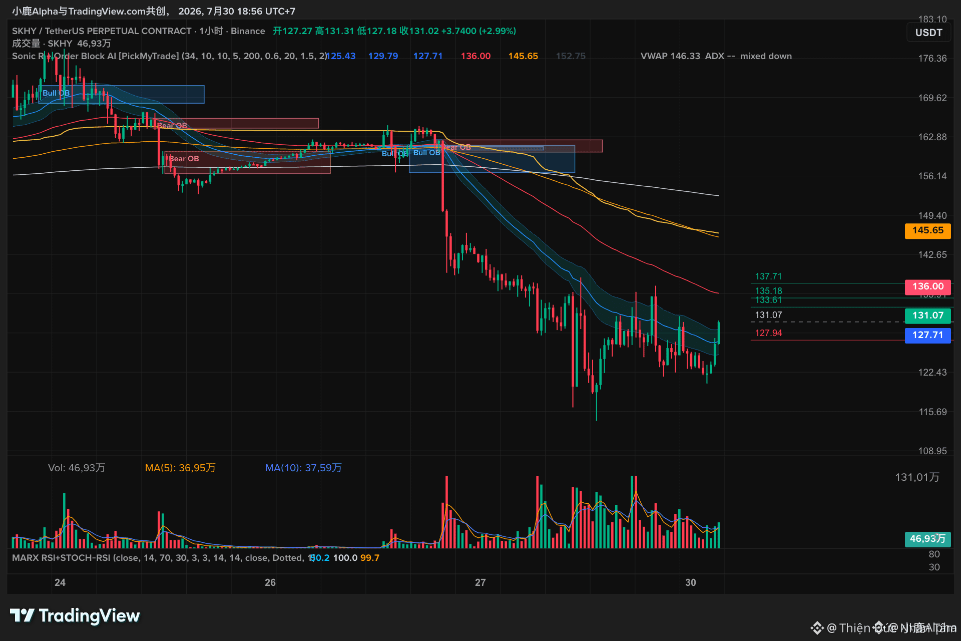
Task: Click the MA(5): 36,95万 volume average label
Action: [180, 468]
